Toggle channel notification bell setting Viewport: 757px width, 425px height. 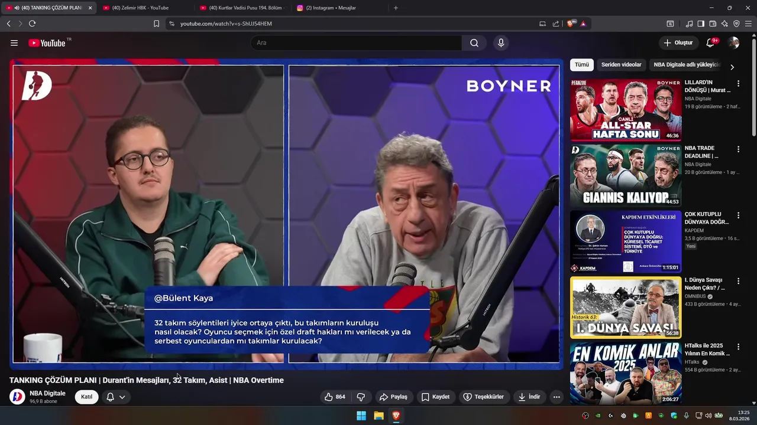[x=110, y=397]
